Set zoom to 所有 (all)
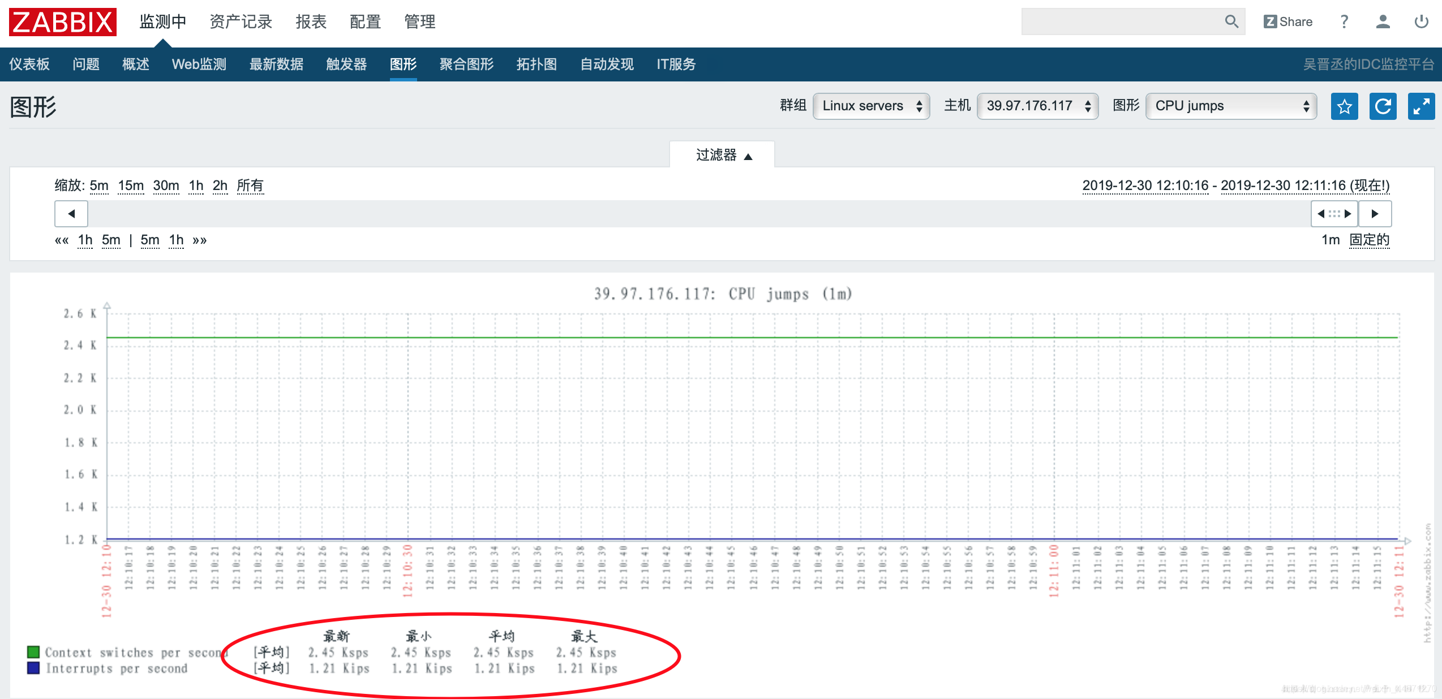Screen dimensions: 1442x699 click(250, 185)
